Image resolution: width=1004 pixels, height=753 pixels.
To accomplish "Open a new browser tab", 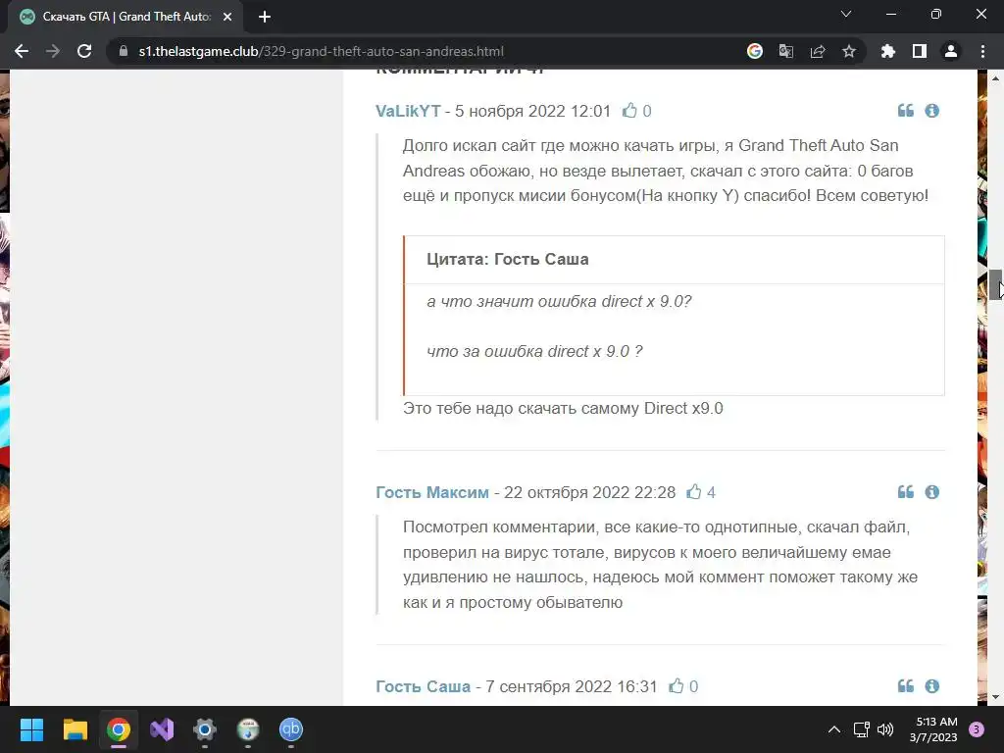I will pos(265,17).
